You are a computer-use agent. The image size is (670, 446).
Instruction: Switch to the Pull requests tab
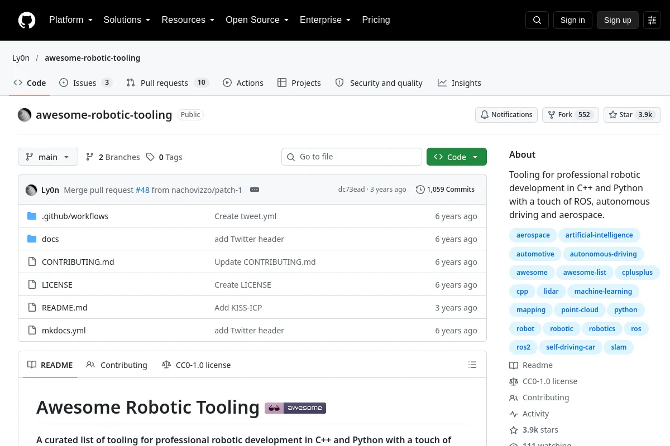point(167,83)
